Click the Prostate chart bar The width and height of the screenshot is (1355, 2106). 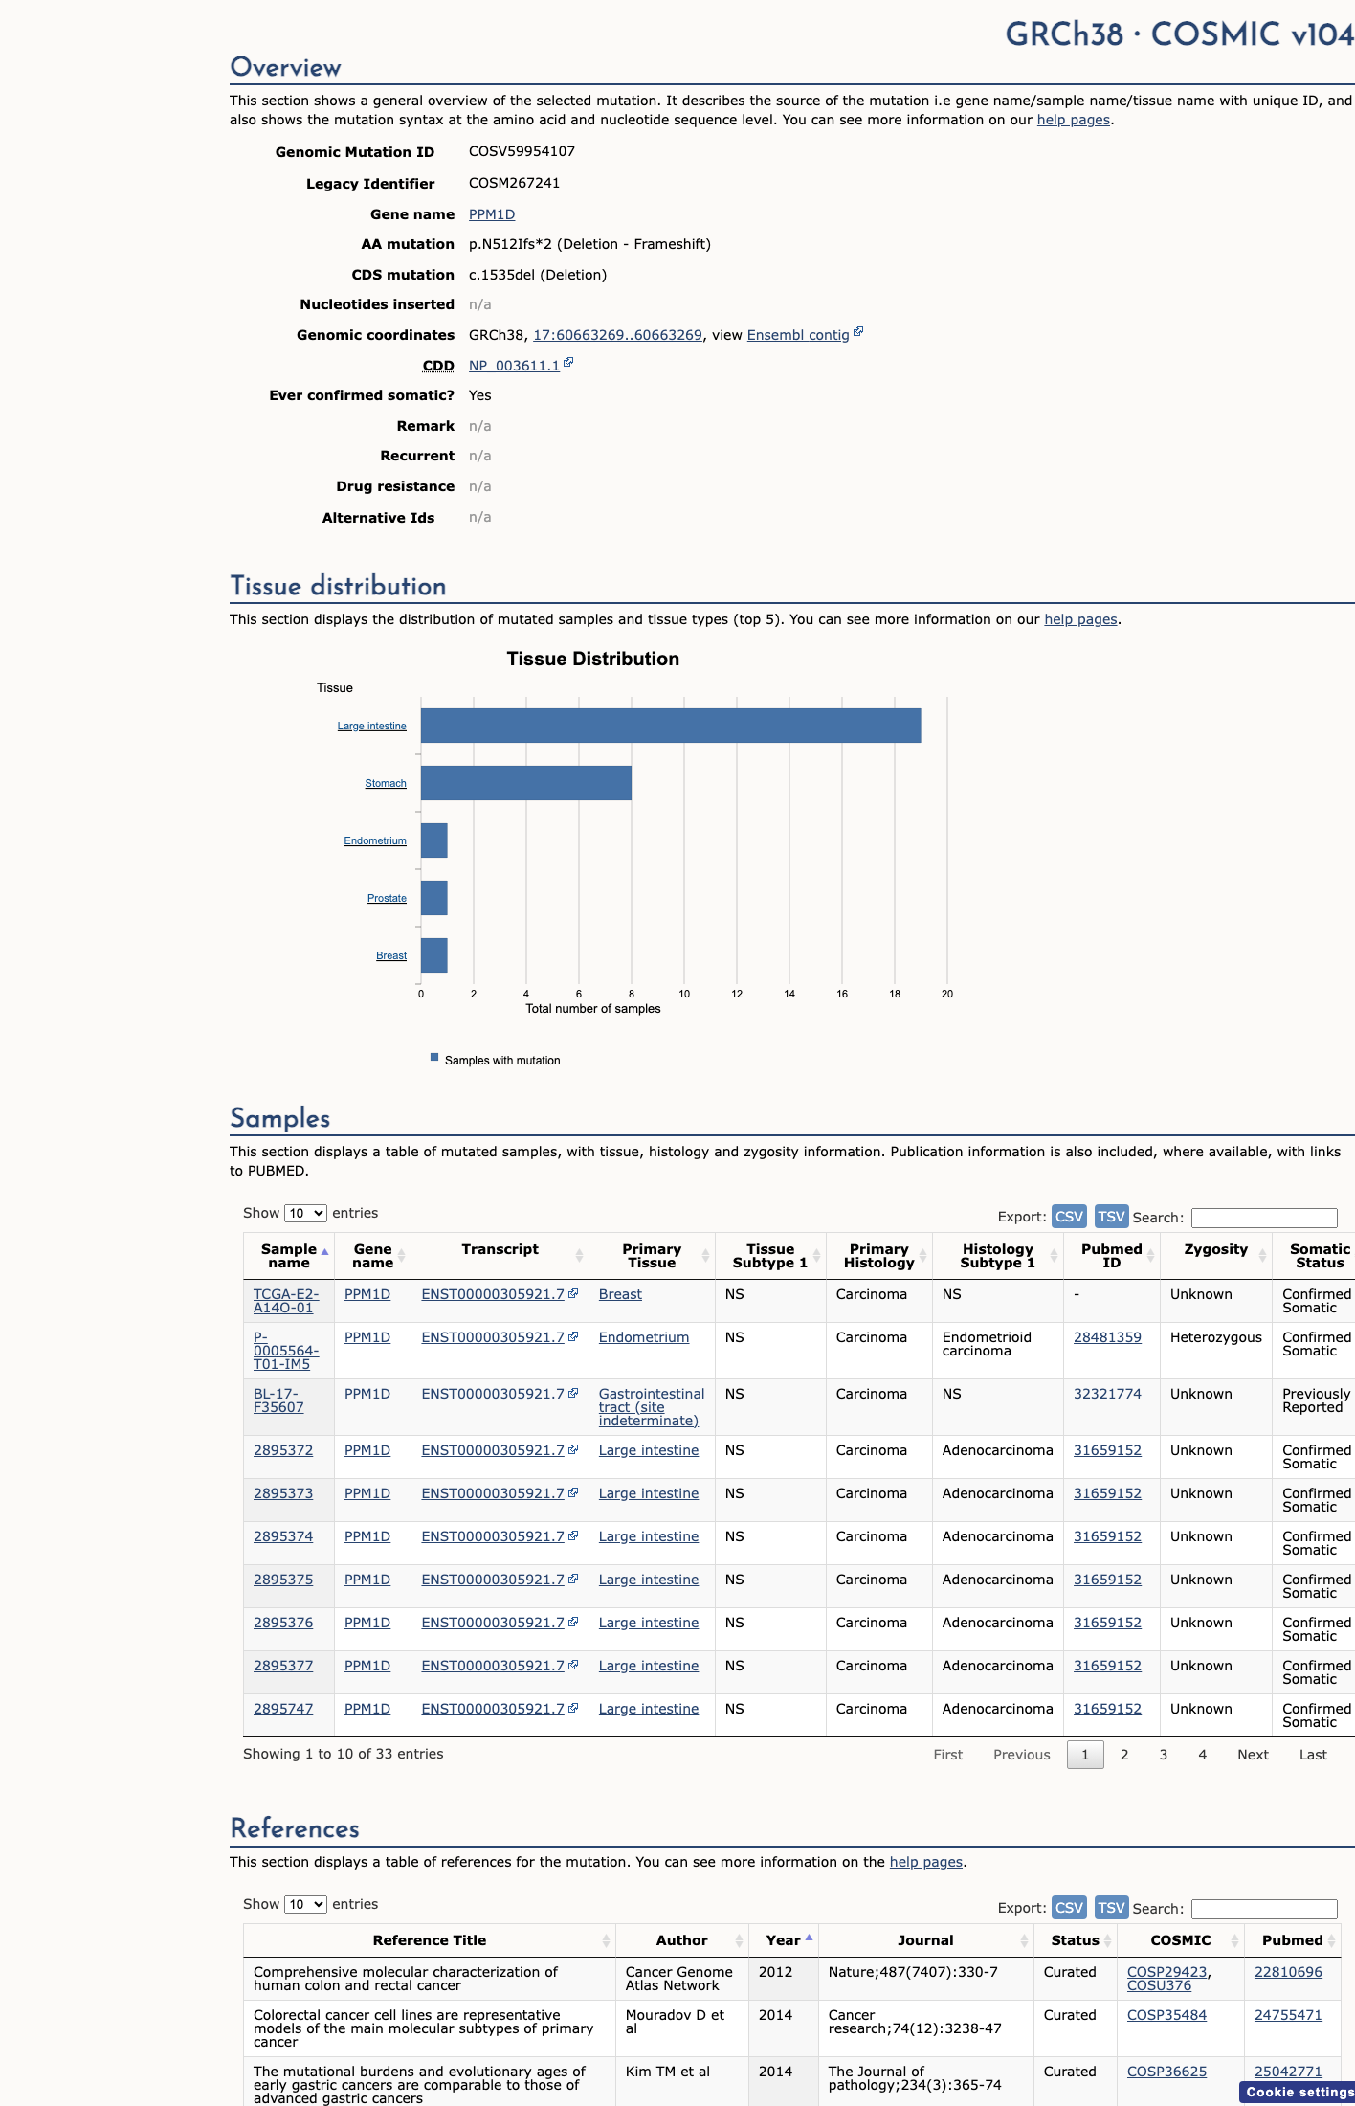click(x=434, y=898)
